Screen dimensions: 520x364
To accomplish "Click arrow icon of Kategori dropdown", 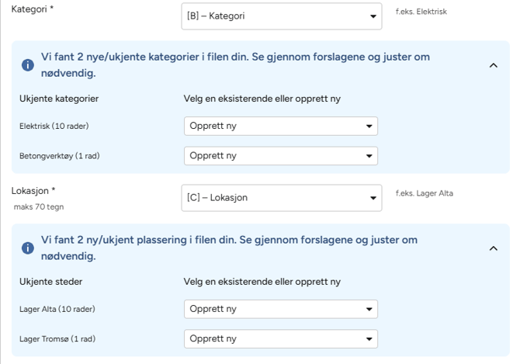I will tap(373, 16).
